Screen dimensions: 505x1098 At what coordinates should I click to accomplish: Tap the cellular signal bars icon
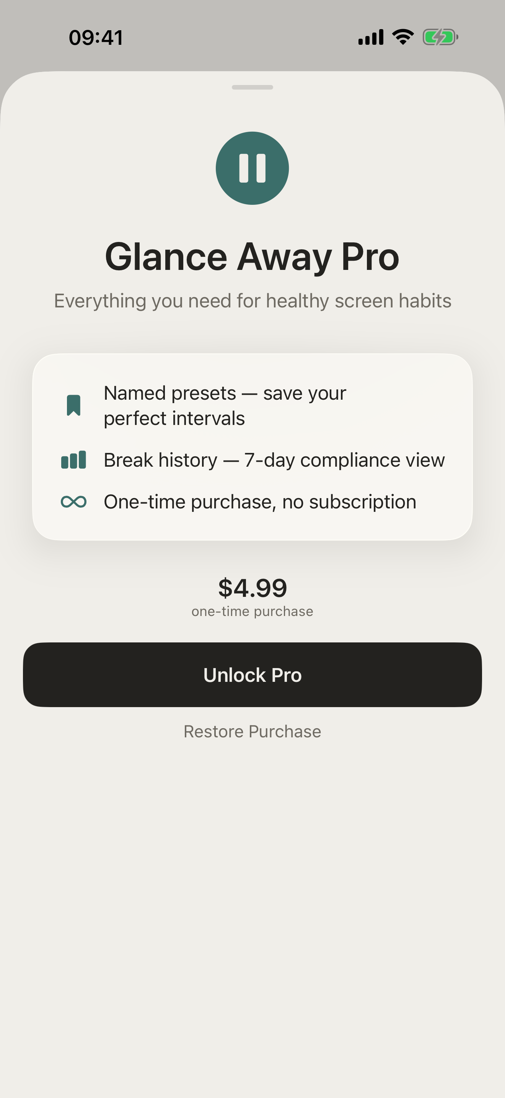point(371,37)
